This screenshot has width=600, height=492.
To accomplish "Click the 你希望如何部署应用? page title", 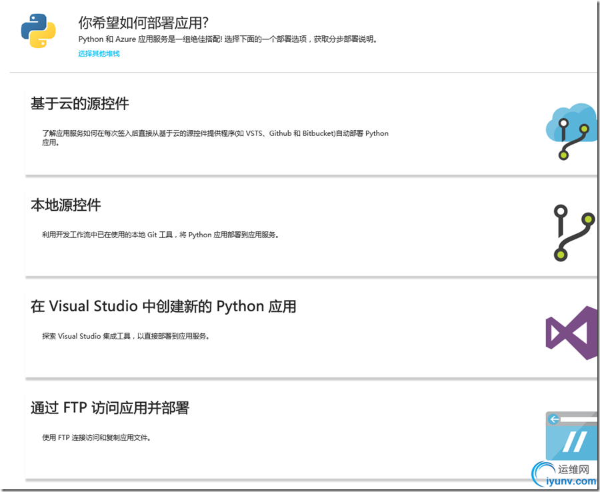I will coord(143,23).
